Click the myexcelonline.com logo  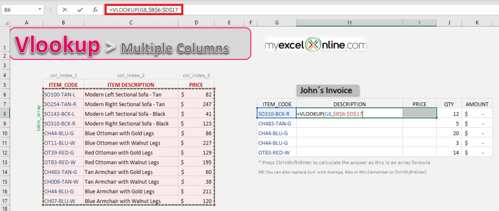315,45
